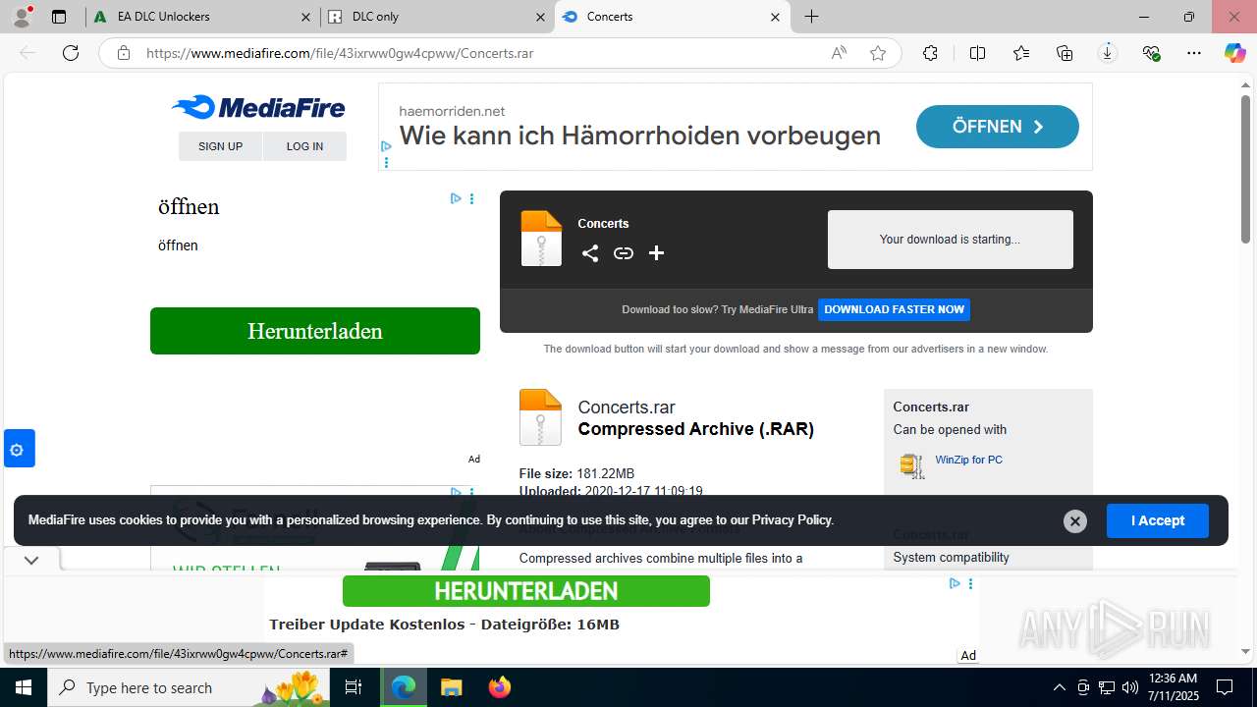Go to MediaFire home logo
The height and width of the screenshot is (707, 1257).
pyautogui.click(x=258, y=107)
